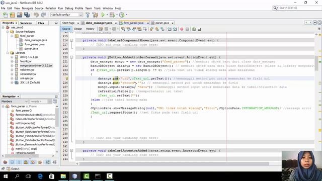This screenshot has height=181, width=322.
Task: Click the Debug Project icon
Action: tap(112, 15)
